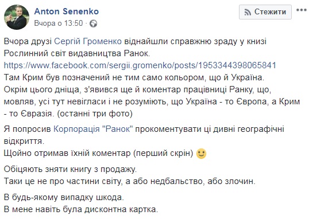Click the line starting 'Окрім цього дніща'
The image size is (309, 219).
138,90
